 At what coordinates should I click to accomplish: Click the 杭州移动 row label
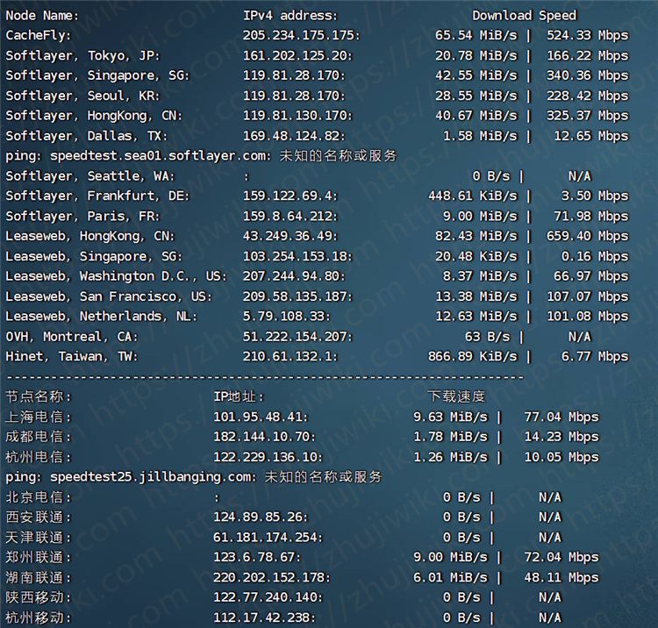pos(39,617)
